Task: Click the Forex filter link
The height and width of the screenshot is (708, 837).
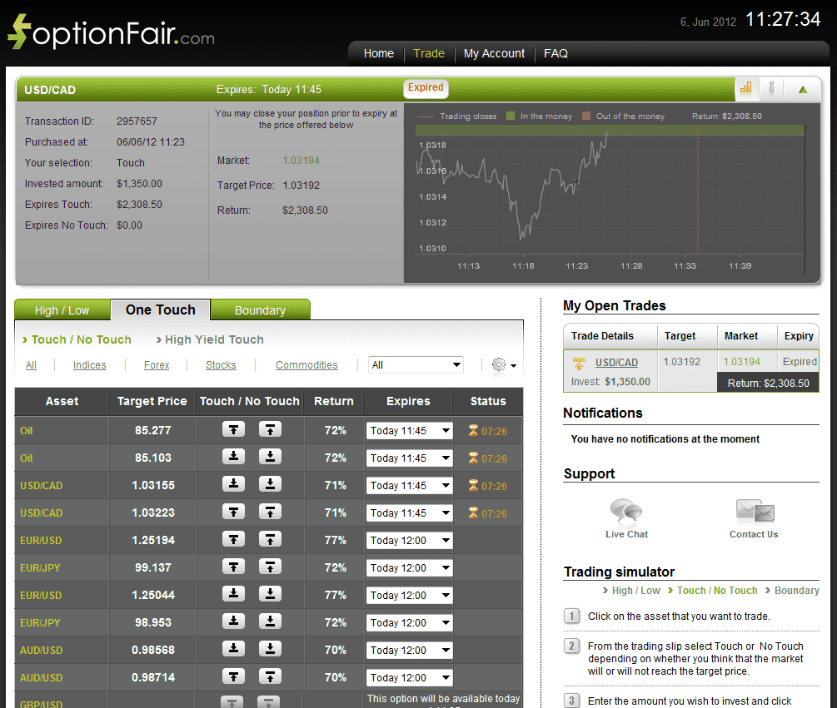Action: pyautogui.click(x=156, y=364)
